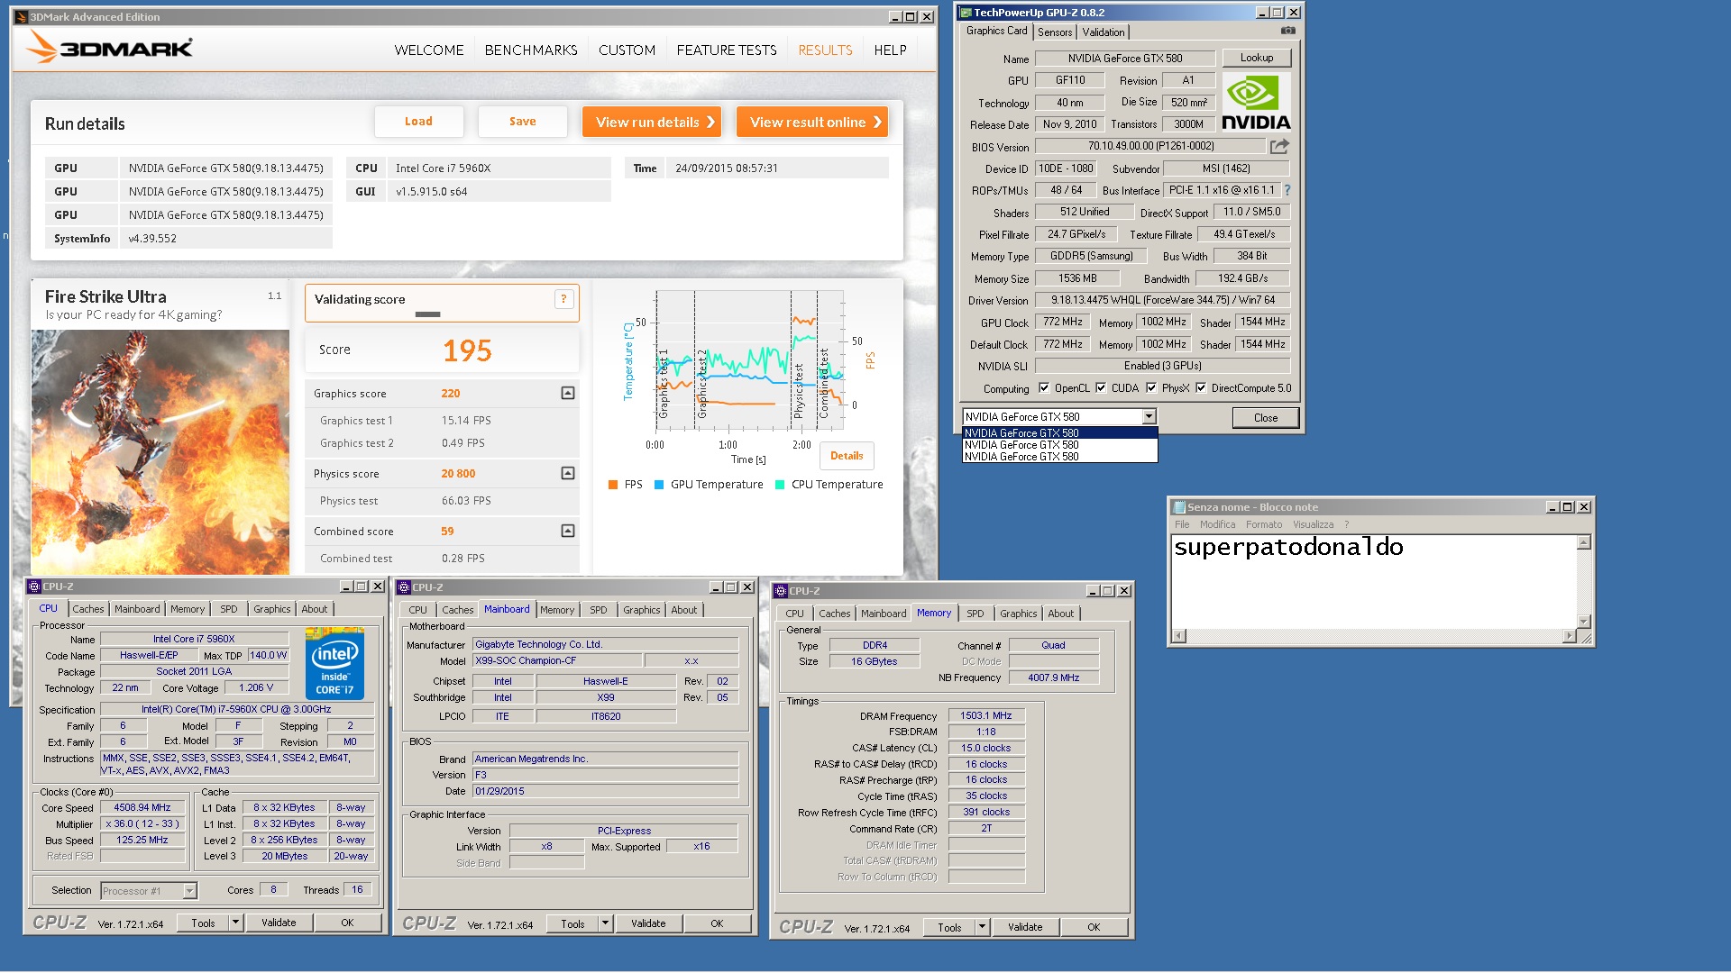Open the Processor #1 selection dropdown
This screenshot has height=973, width=1731.
(189, 891)
